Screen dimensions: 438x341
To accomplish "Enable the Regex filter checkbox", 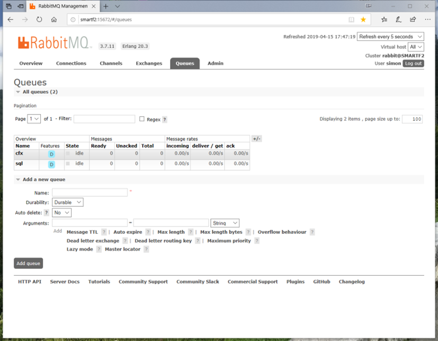I will [142, 119].
